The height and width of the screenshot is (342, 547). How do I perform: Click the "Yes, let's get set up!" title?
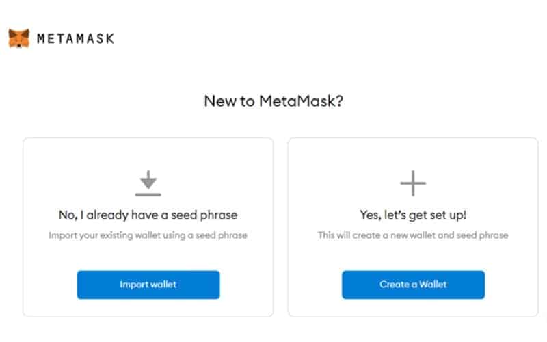tap(413, 215)
